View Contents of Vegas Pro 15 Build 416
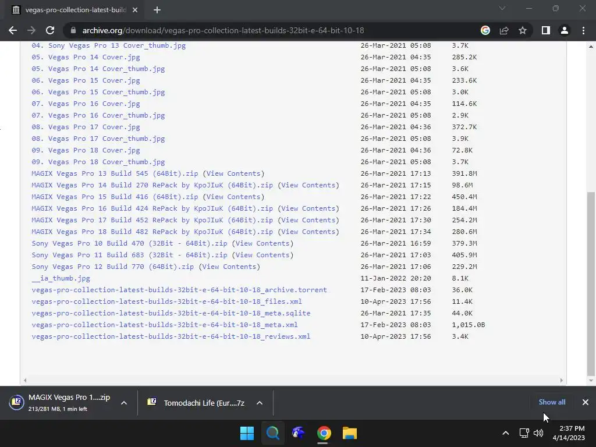Viewport: 596px width, 447px height. 233,197
